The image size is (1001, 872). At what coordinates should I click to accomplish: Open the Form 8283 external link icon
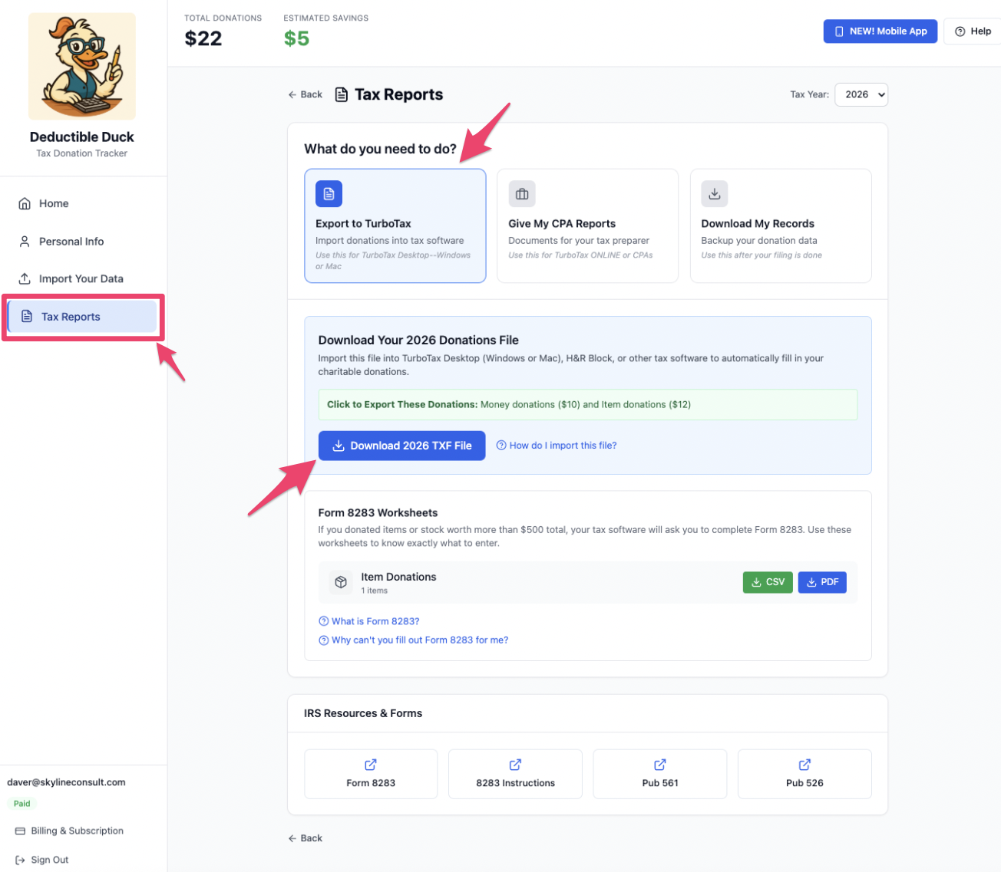click(x=371, y=765)
